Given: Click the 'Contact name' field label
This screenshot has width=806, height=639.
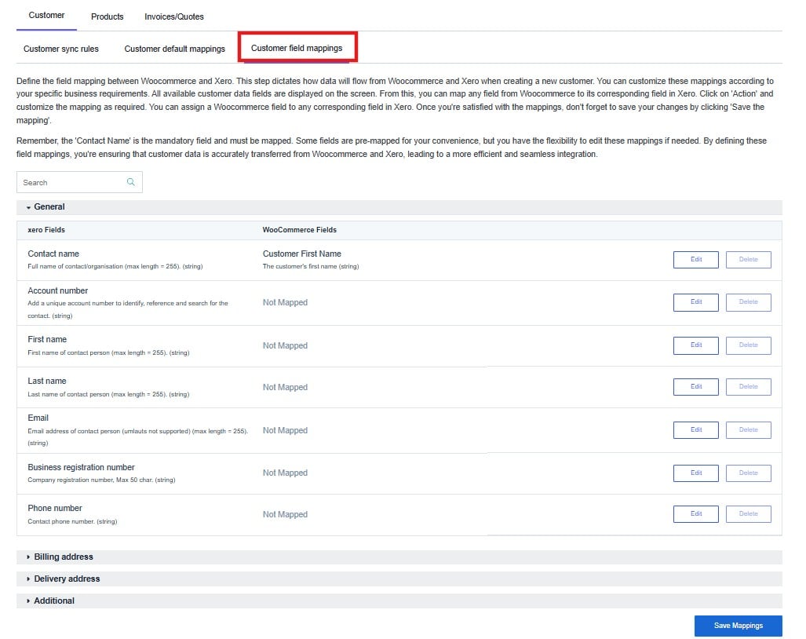Looking at the screenshot, I should tap(53, 254).
